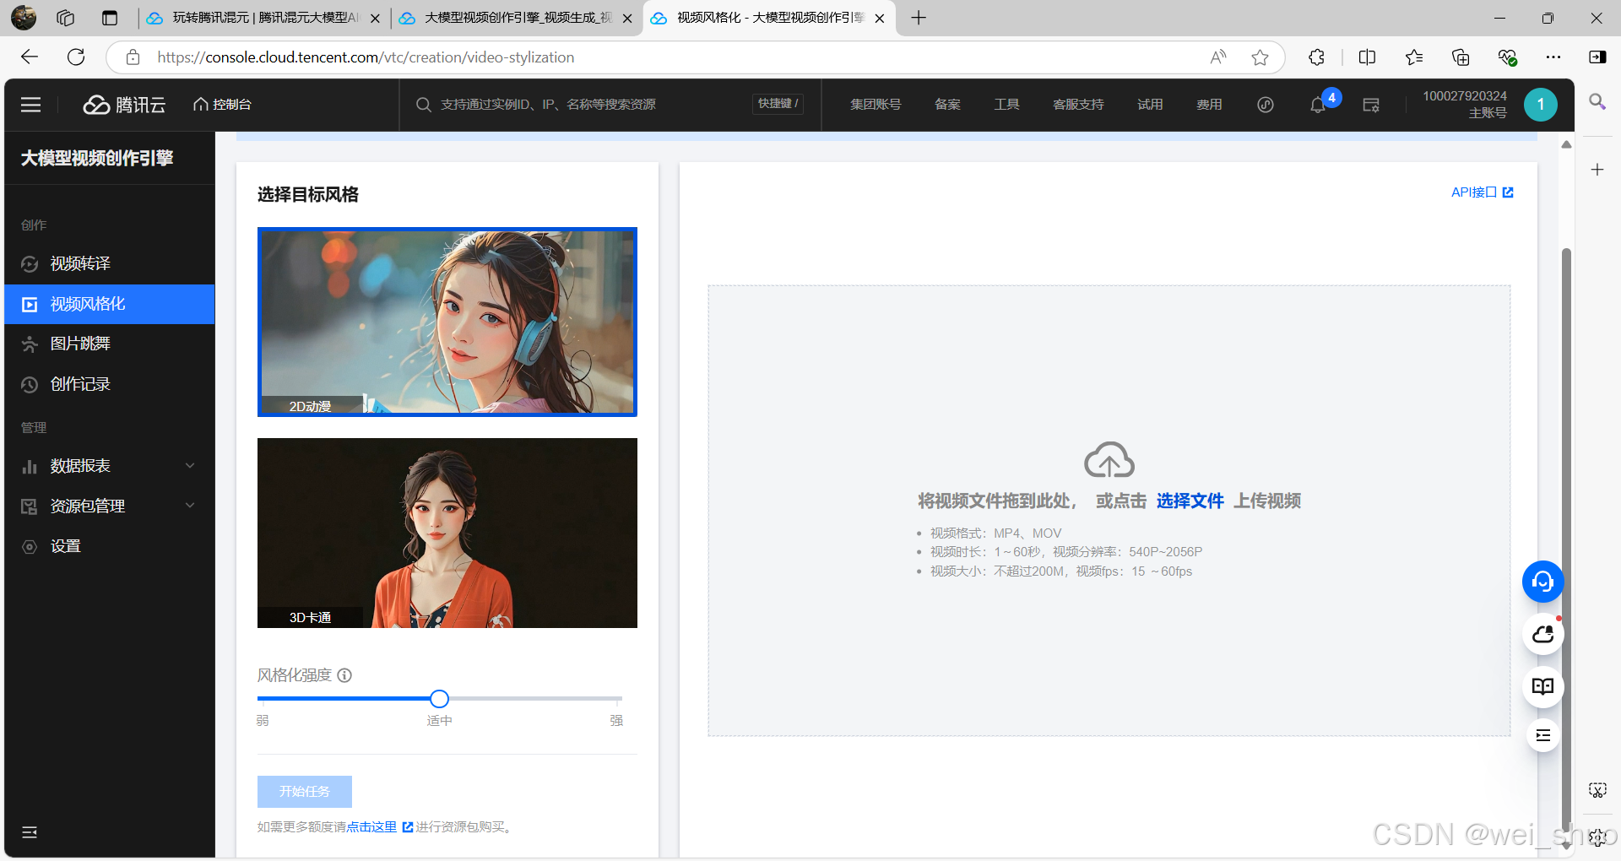Toggle split screen view
The width and height of the screenshot is (1621, 861).
pyautogui.click(x=1367, y=57)
